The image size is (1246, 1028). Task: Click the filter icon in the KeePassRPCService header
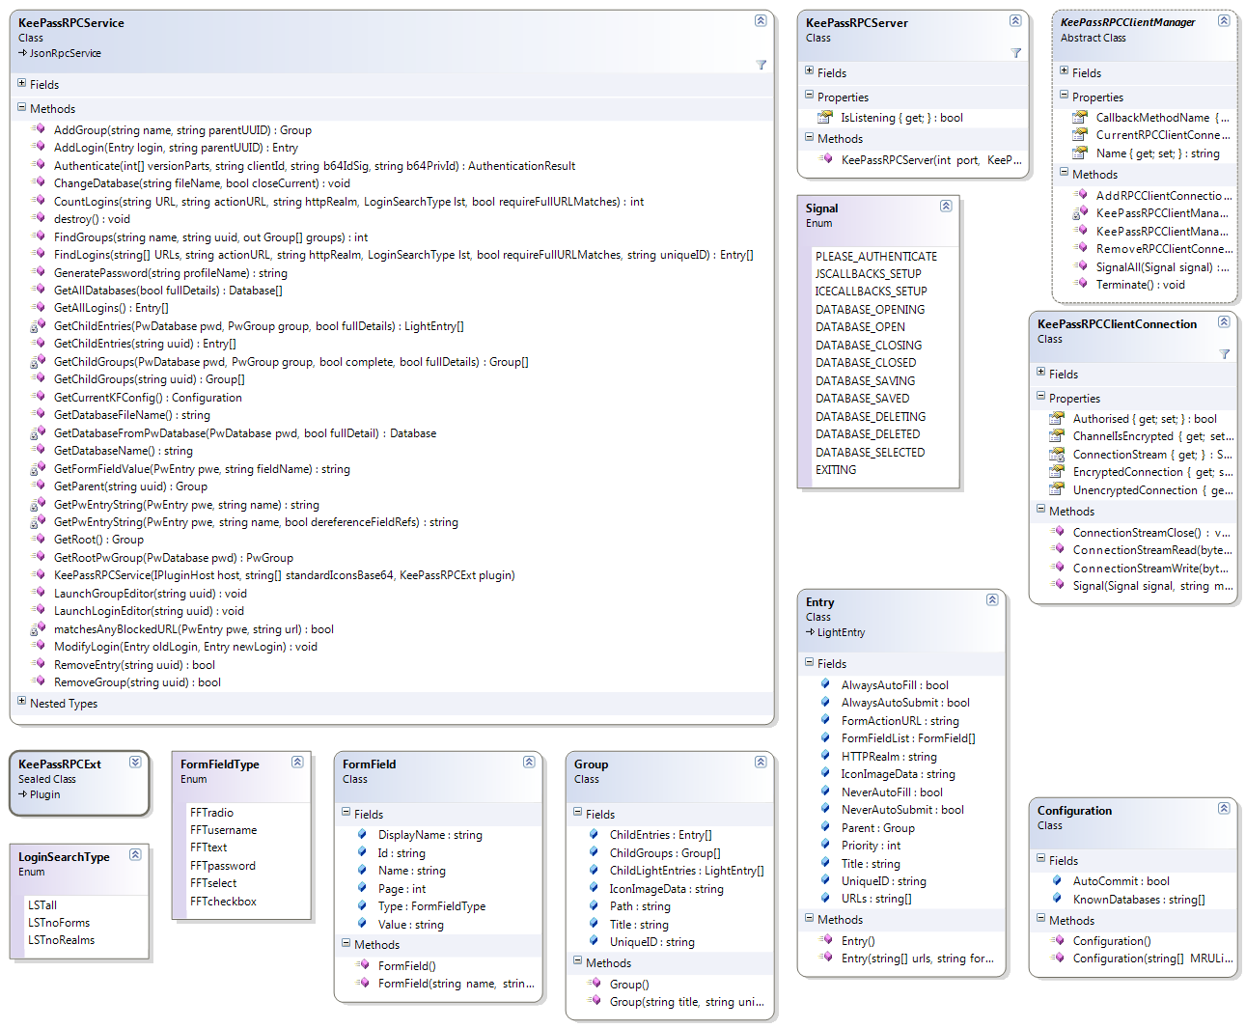[x=761, y=65]
